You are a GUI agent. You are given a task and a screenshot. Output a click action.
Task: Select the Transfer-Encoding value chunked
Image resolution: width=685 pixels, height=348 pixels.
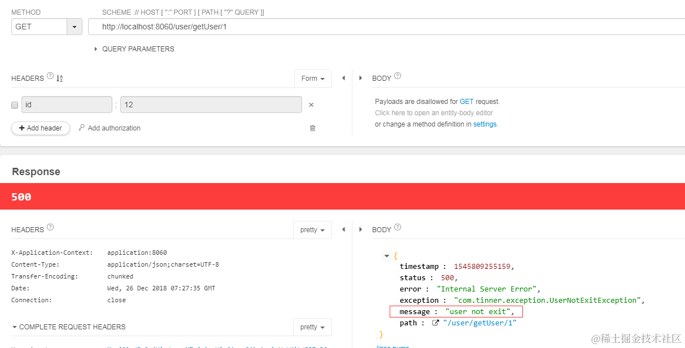[120, 276]
